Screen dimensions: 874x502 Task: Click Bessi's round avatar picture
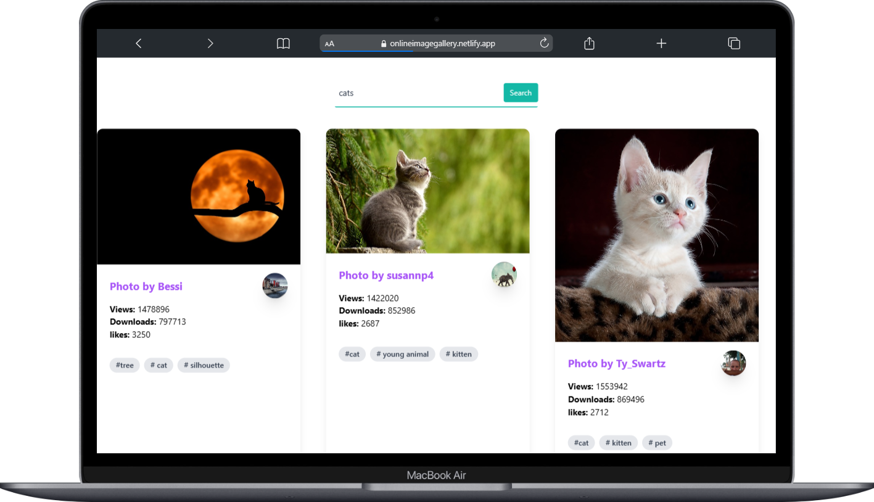pyautogui.click(x=275, y=286)
